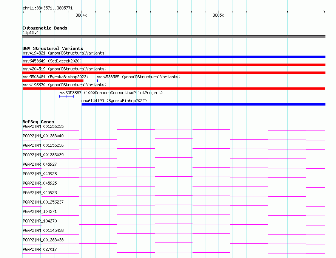Select transcript PGAP2|NR_045923
This screenshot has width=336, height=258.
pos(40,193)
